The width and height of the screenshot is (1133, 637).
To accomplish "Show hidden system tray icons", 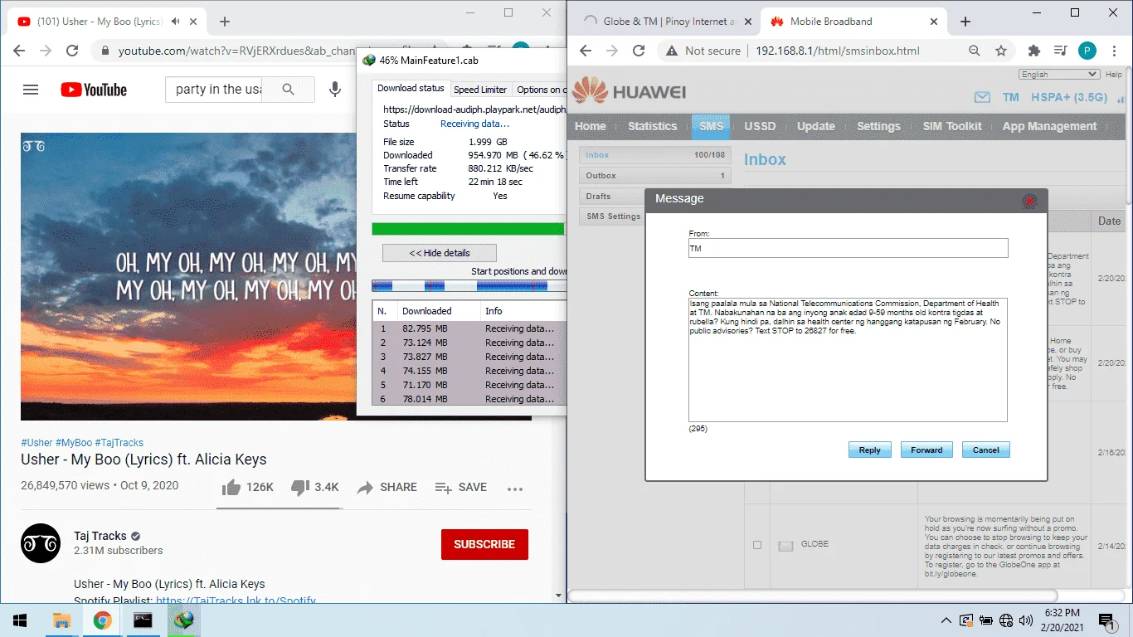I will pos(946,620).
